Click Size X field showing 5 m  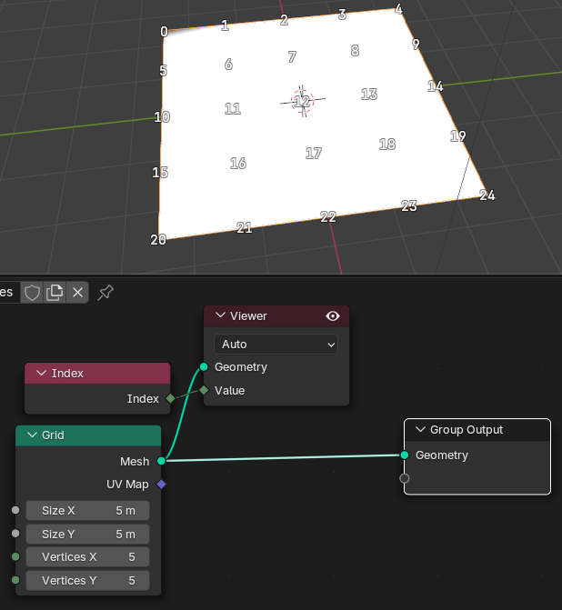88,510
